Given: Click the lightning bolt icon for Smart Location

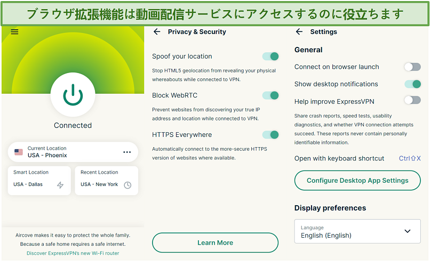Looking at the screenshot, I should [x=60, y=185].
